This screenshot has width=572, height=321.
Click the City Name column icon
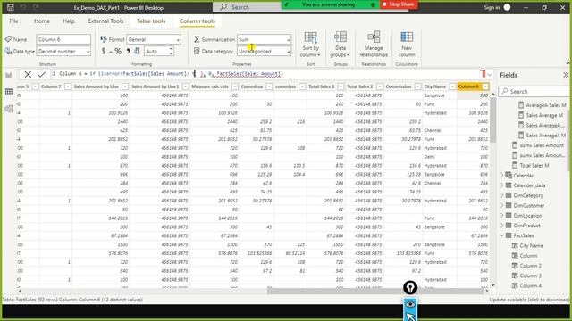pyautogui.click(x=515, y=246)
